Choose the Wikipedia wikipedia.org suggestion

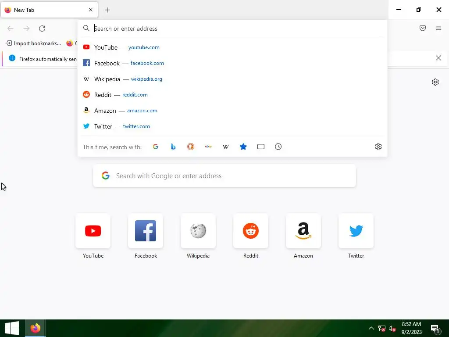(x=232, y=79)
